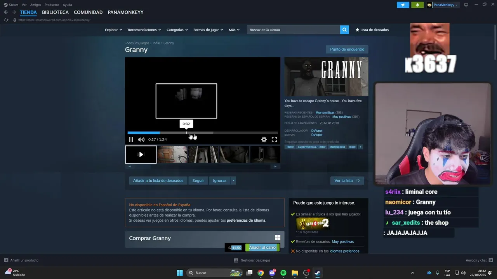Image resolution: width=497 pixels, height=279 pixels.
Task: Click the Ver tu lista button
Action: [347, 181]
